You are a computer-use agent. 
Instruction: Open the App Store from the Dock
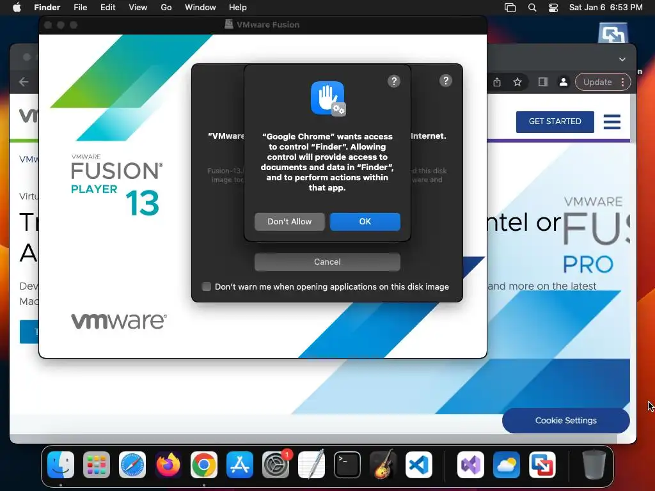(240, 465)
